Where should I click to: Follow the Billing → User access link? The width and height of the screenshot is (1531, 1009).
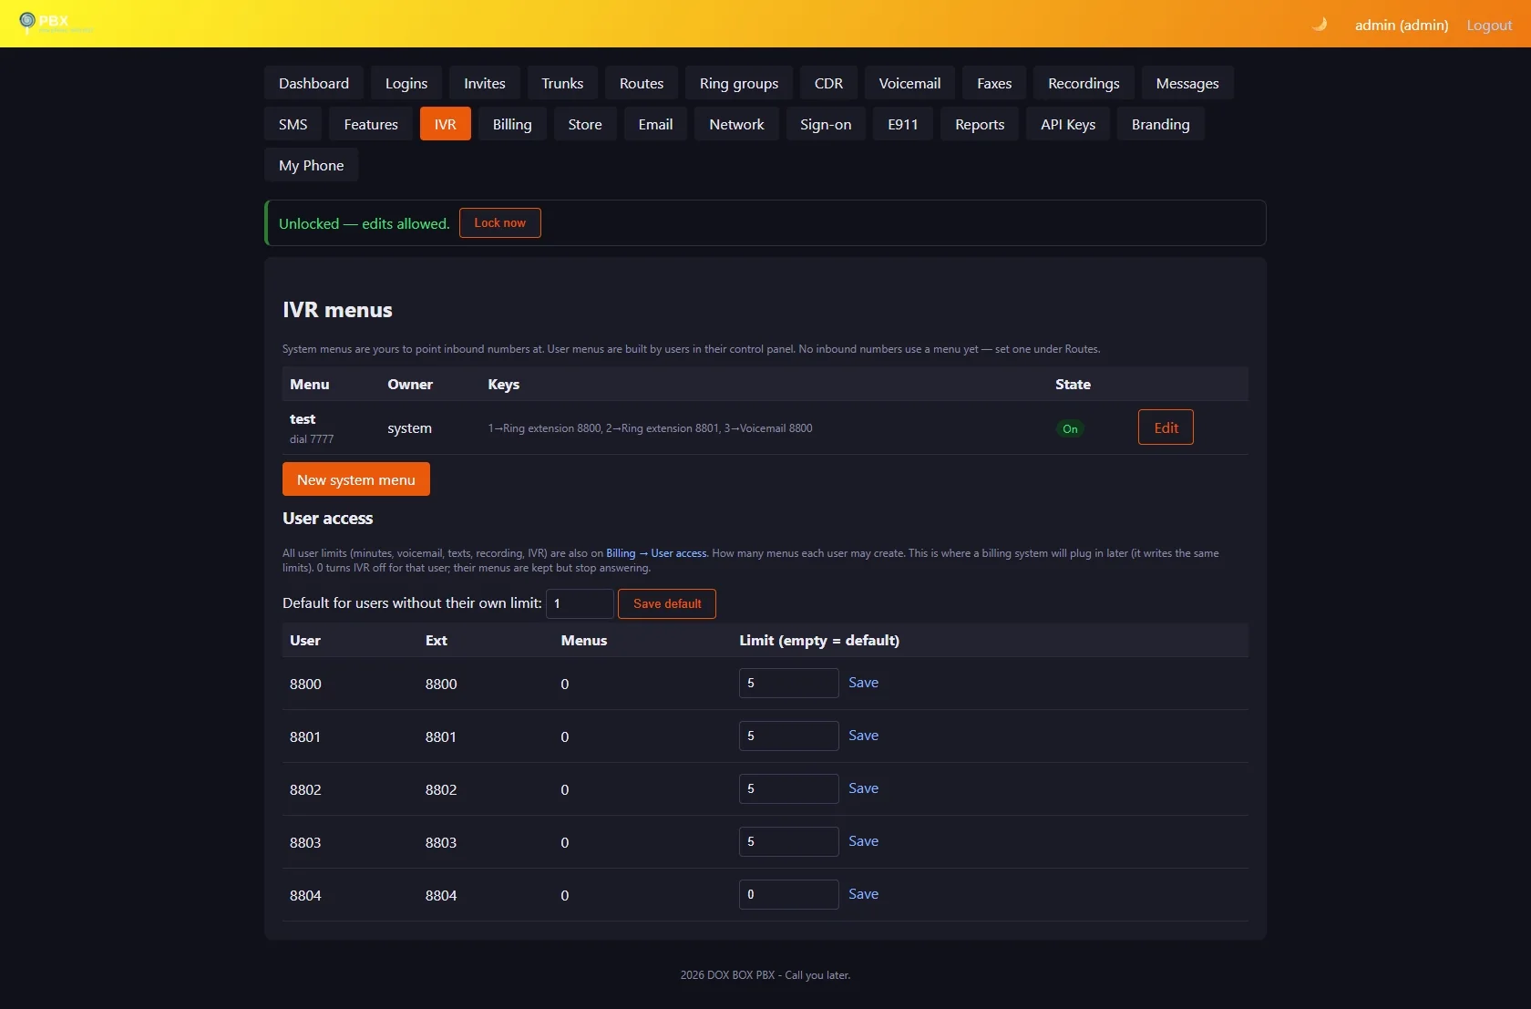656,553
